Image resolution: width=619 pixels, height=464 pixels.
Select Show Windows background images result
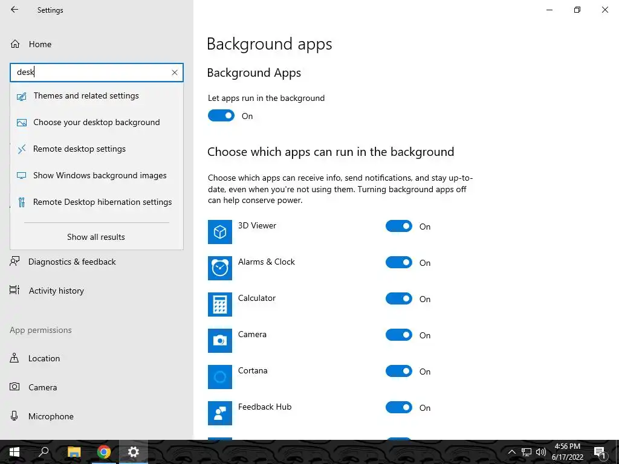click(x=97, y=175)
